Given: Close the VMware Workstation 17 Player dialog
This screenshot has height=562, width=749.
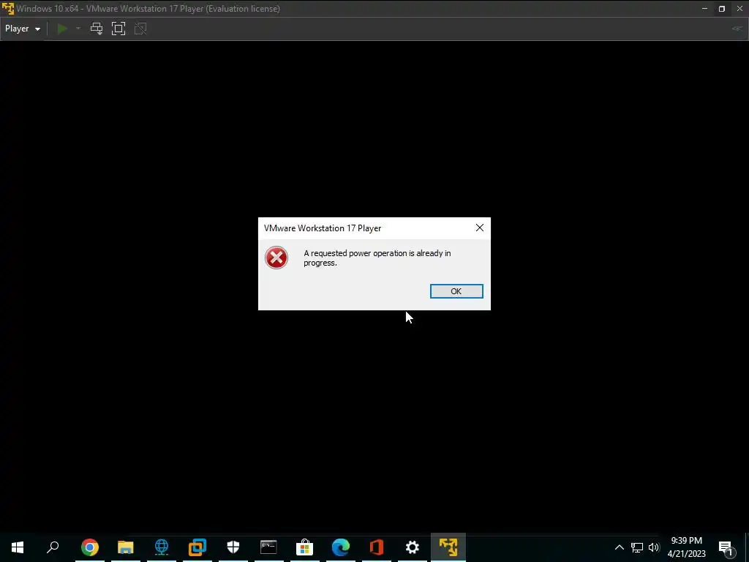Looking at the screenshot, I should tap(480, 228).
